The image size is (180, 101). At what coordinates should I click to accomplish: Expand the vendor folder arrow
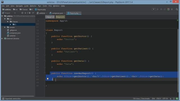pyautogui.click(x=5, y=27)
